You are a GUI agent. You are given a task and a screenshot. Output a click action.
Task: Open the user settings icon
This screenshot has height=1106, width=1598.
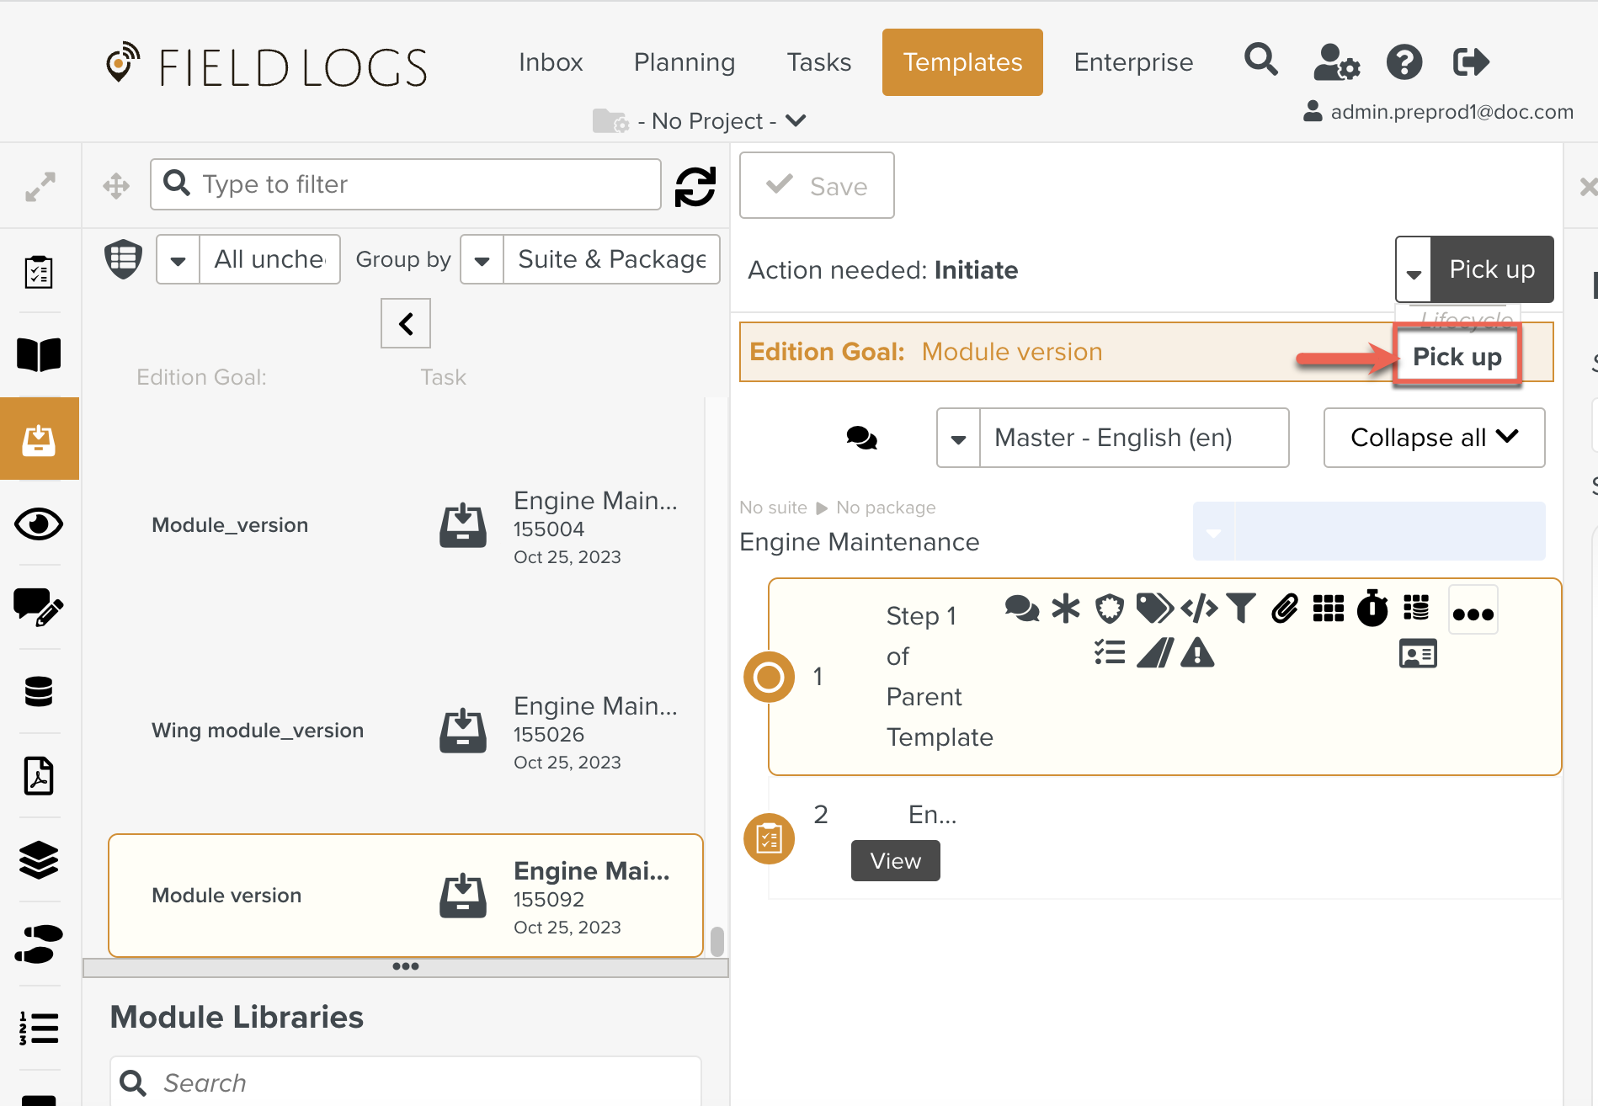(x=1335, y=62)
